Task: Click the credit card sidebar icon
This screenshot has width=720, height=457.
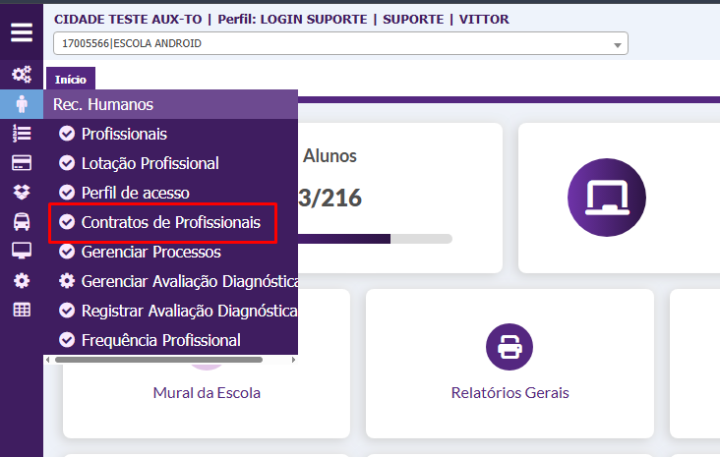Action: pos(21,163)
